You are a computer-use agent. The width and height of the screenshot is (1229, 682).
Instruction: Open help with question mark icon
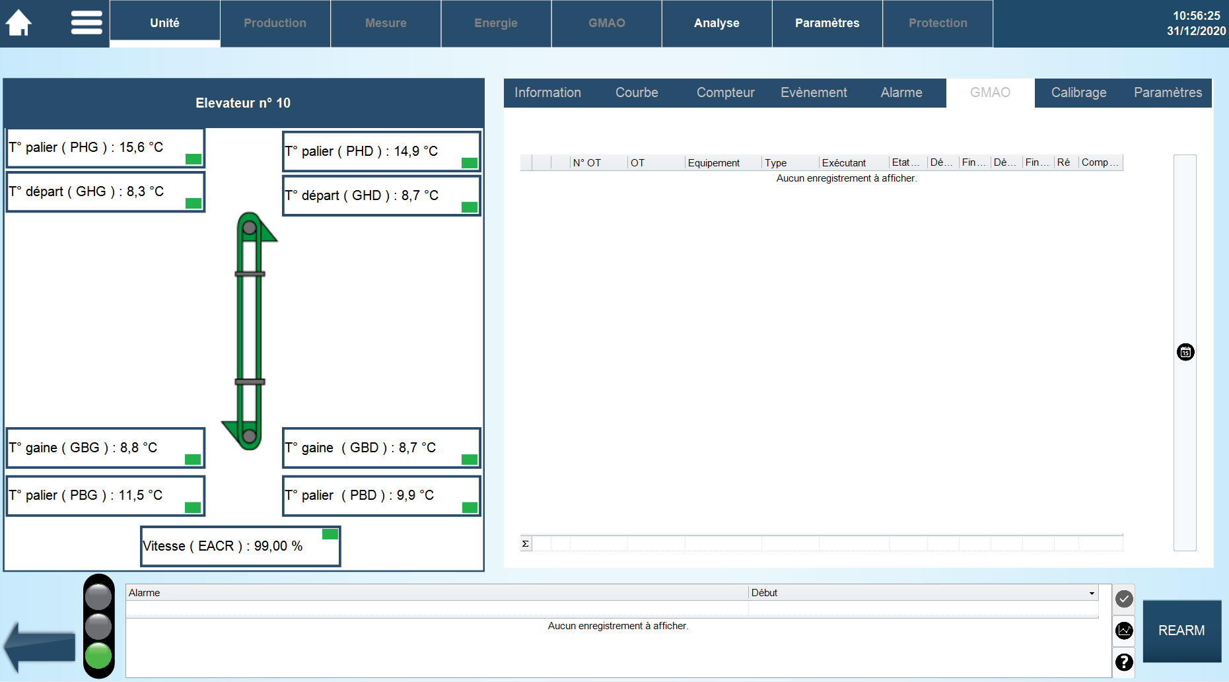coord(1124,662)
